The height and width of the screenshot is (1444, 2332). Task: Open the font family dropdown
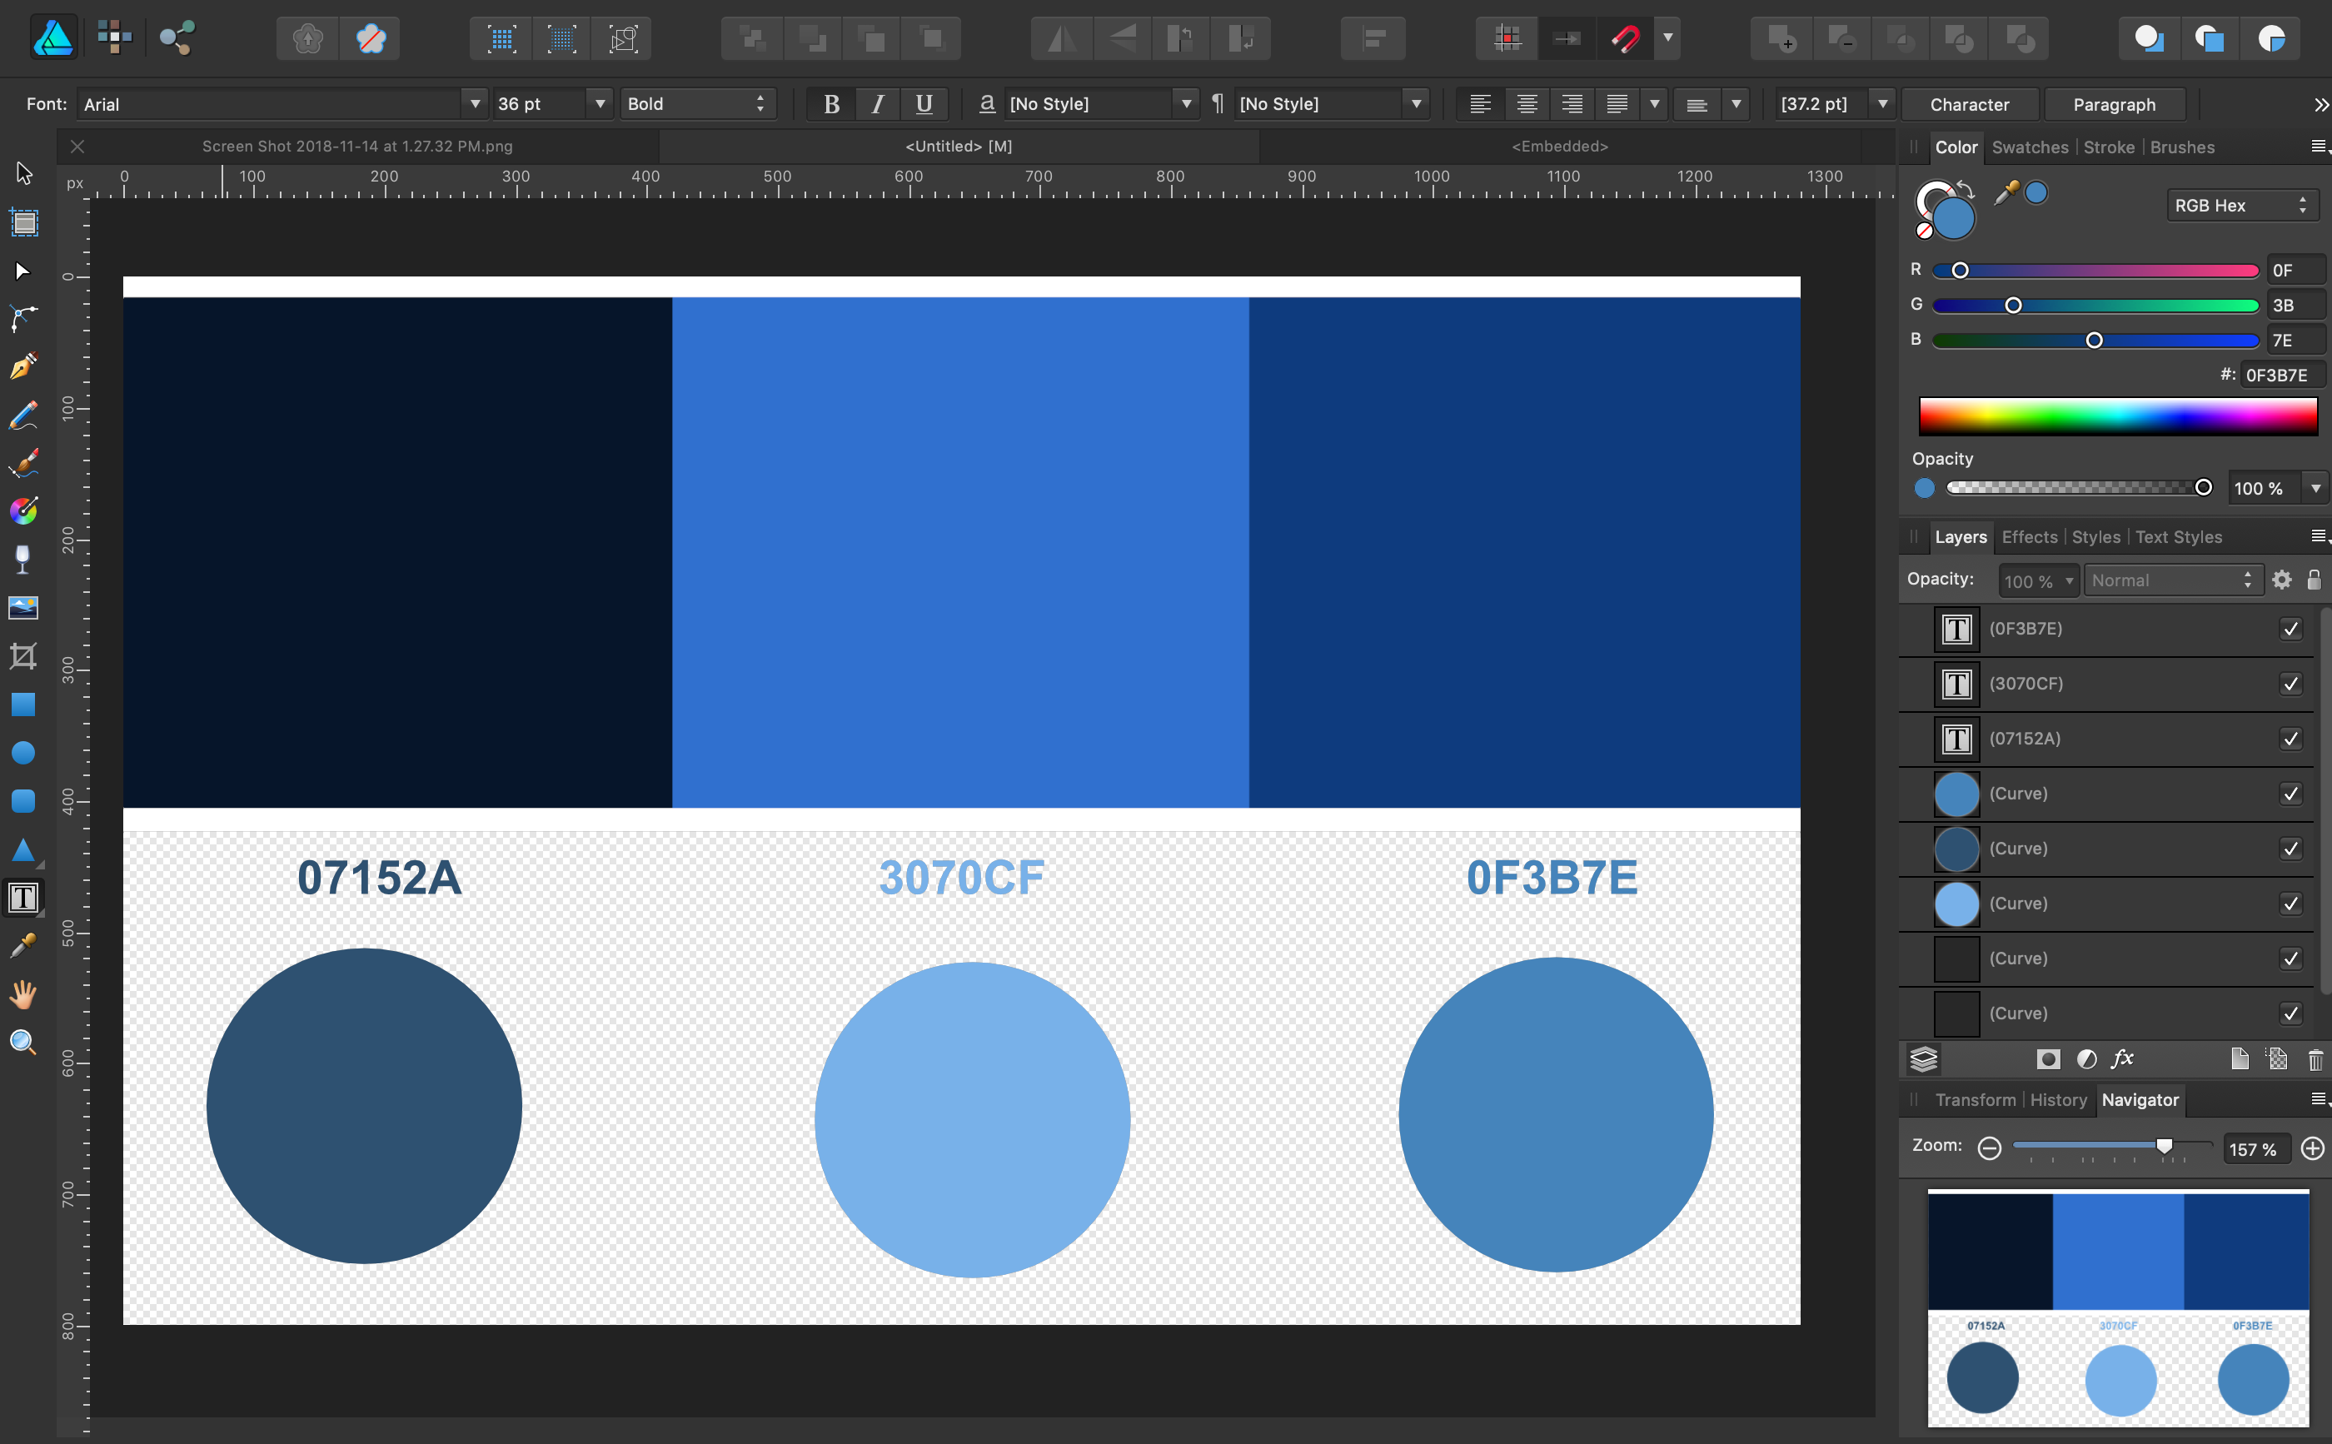[x=475, y=103]
